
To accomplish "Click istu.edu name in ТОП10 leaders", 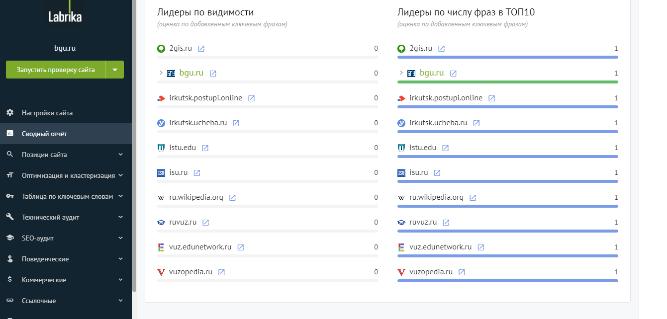I will coord(423,148).
